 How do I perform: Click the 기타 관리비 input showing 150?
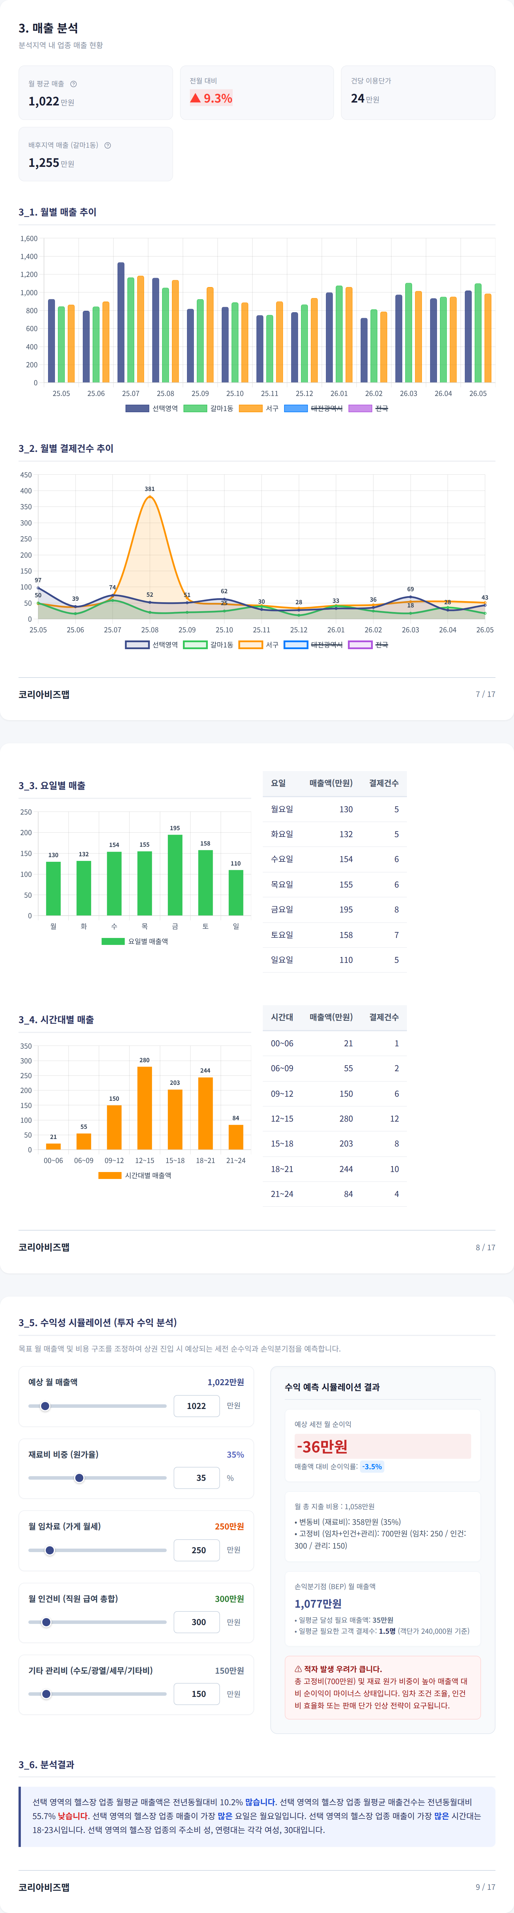click(x=197, y=1694)
